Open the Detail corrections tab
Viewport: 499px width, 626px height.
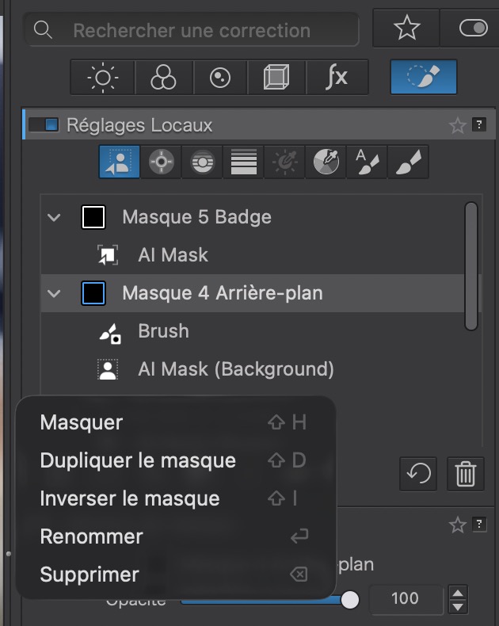219,78
